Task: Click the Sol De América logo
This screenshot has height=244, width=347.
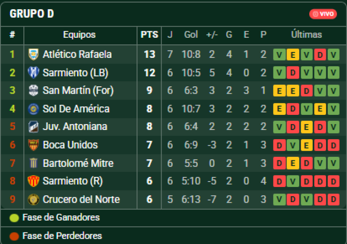Action: (34, 109)
